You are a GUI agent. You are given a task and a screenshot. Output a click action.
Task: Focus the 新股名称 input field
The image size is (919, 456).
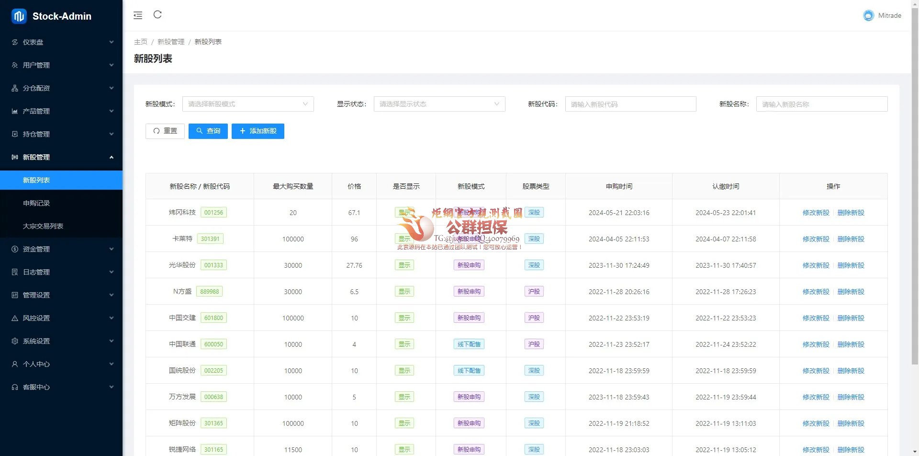[x=822, y=104]
